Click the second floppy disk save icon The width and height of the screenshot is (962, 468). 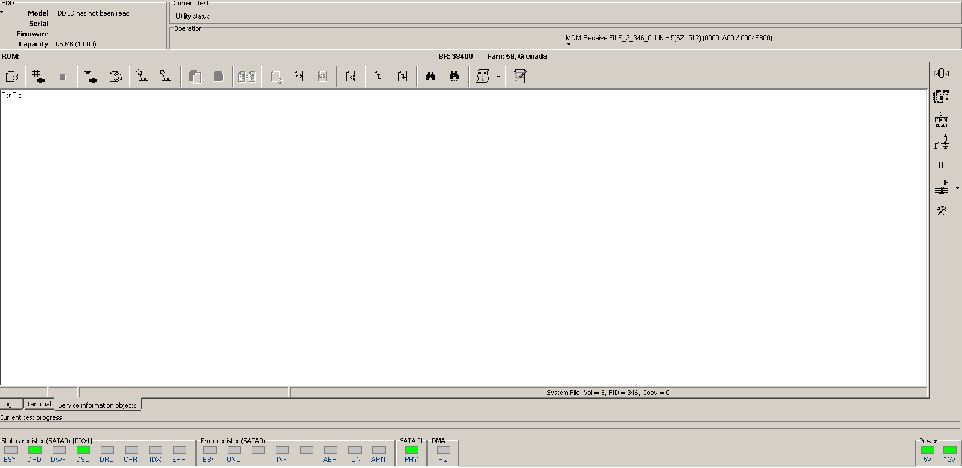pos(166,76)
